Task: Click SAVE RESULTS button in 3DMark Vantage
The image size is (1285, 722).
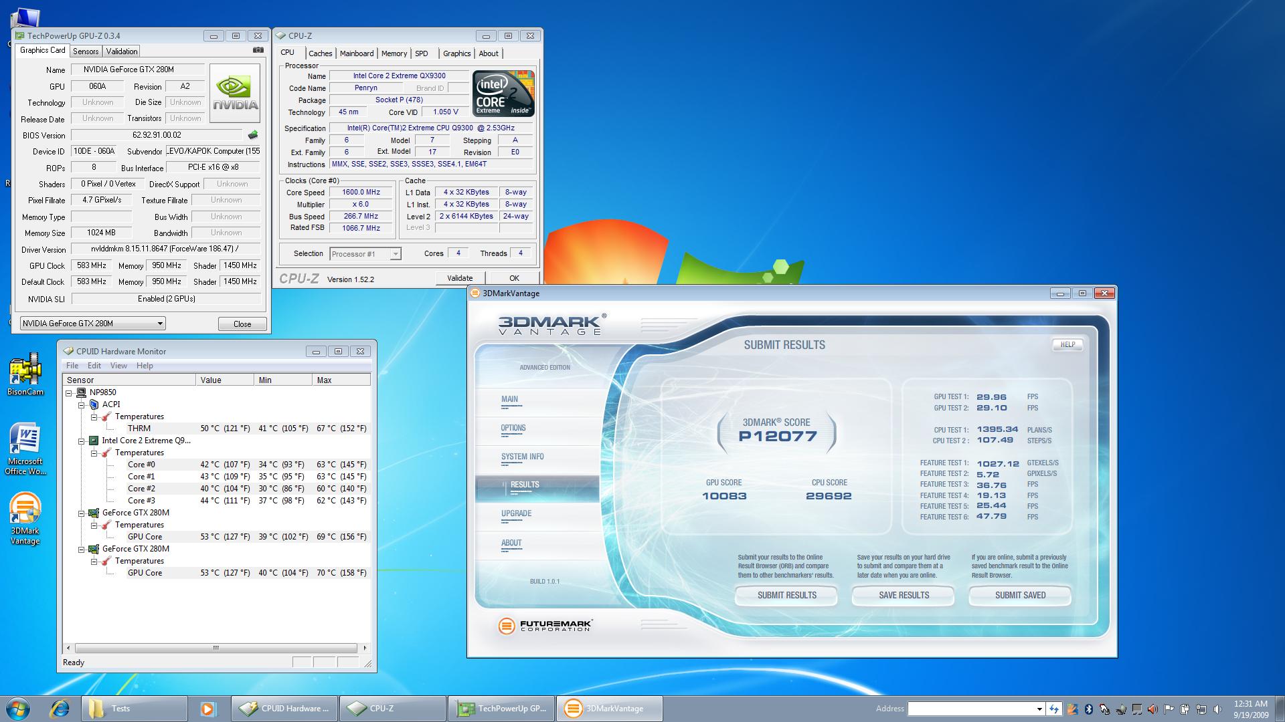Action: [904, 595]
